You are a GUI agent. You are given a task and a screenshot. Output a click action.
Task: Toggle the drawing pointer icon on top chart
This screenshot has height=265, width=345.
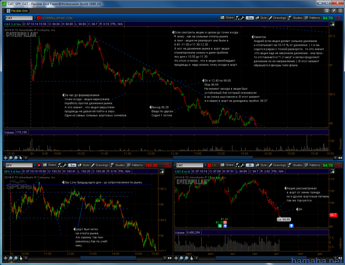point(332,24)
